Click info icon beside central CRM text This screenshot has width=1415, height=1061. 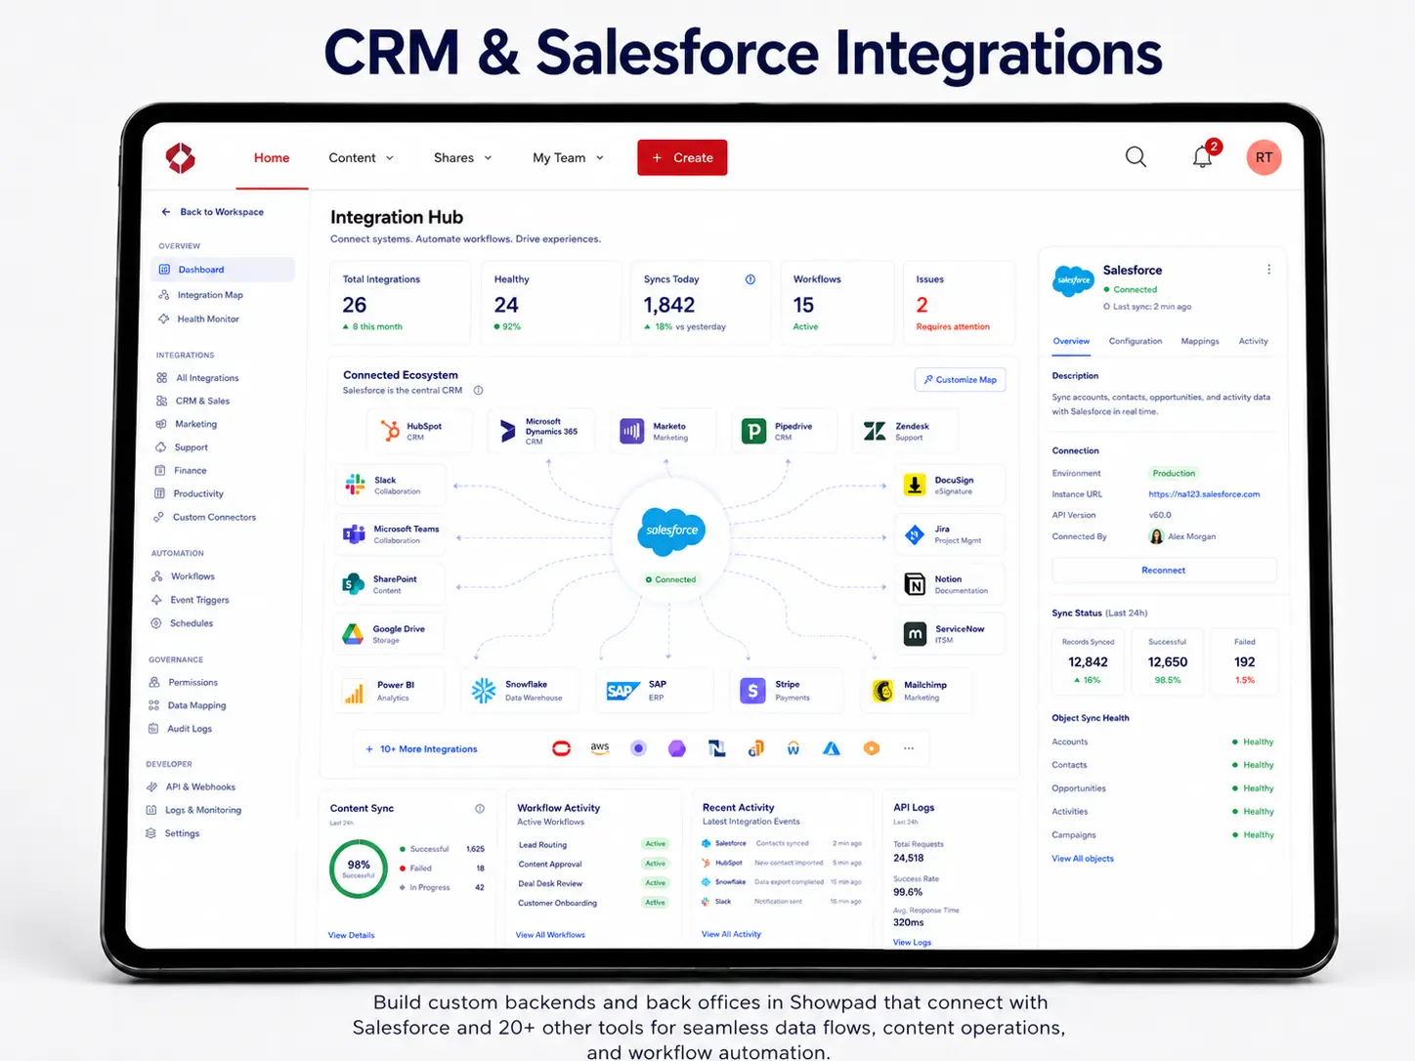coord(478,391)
